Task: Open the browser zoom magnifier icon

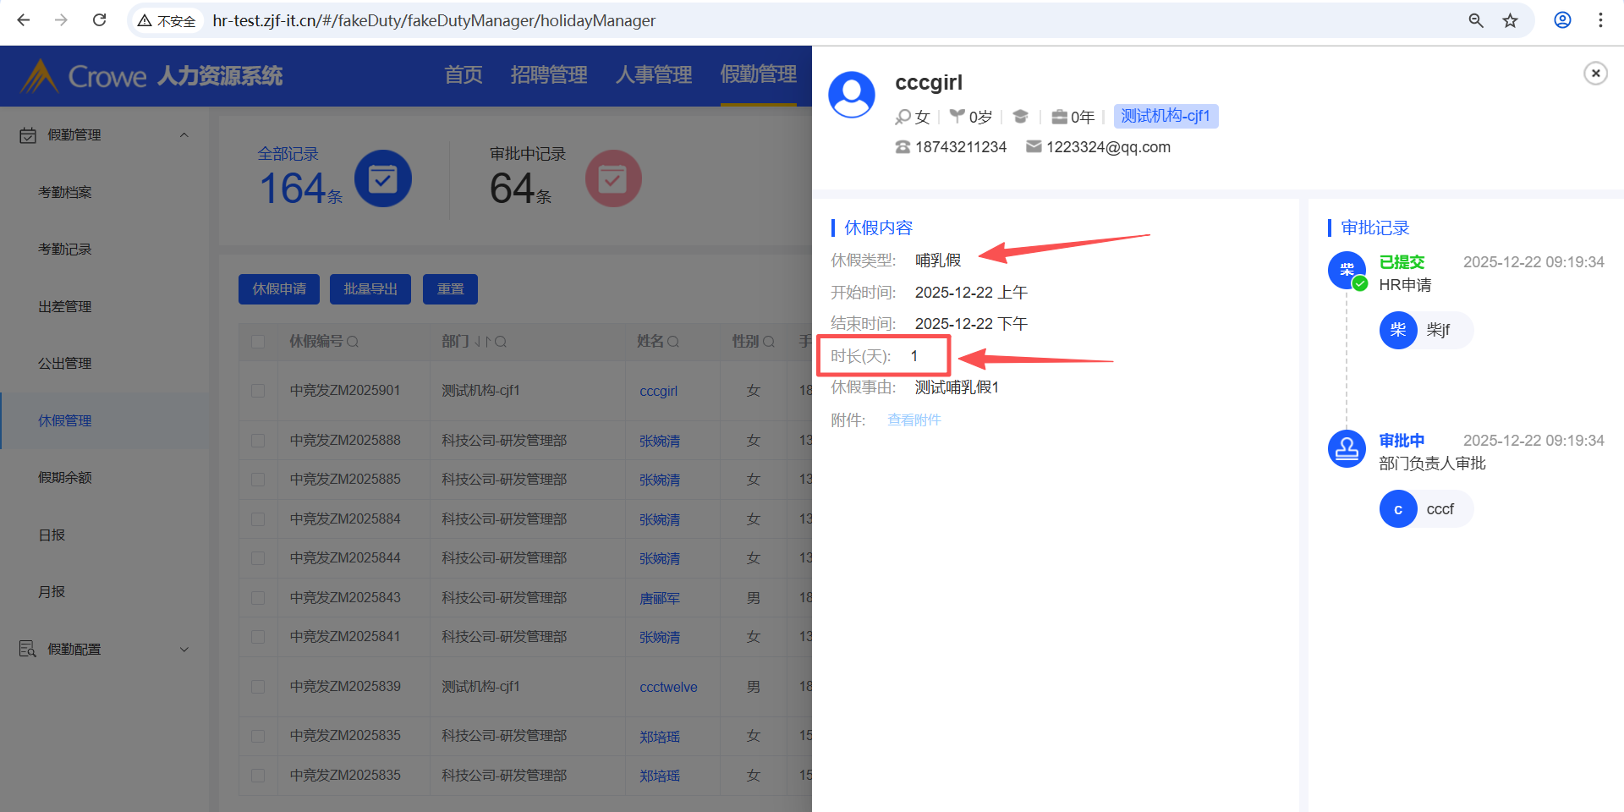Action: coord(1476,20)
